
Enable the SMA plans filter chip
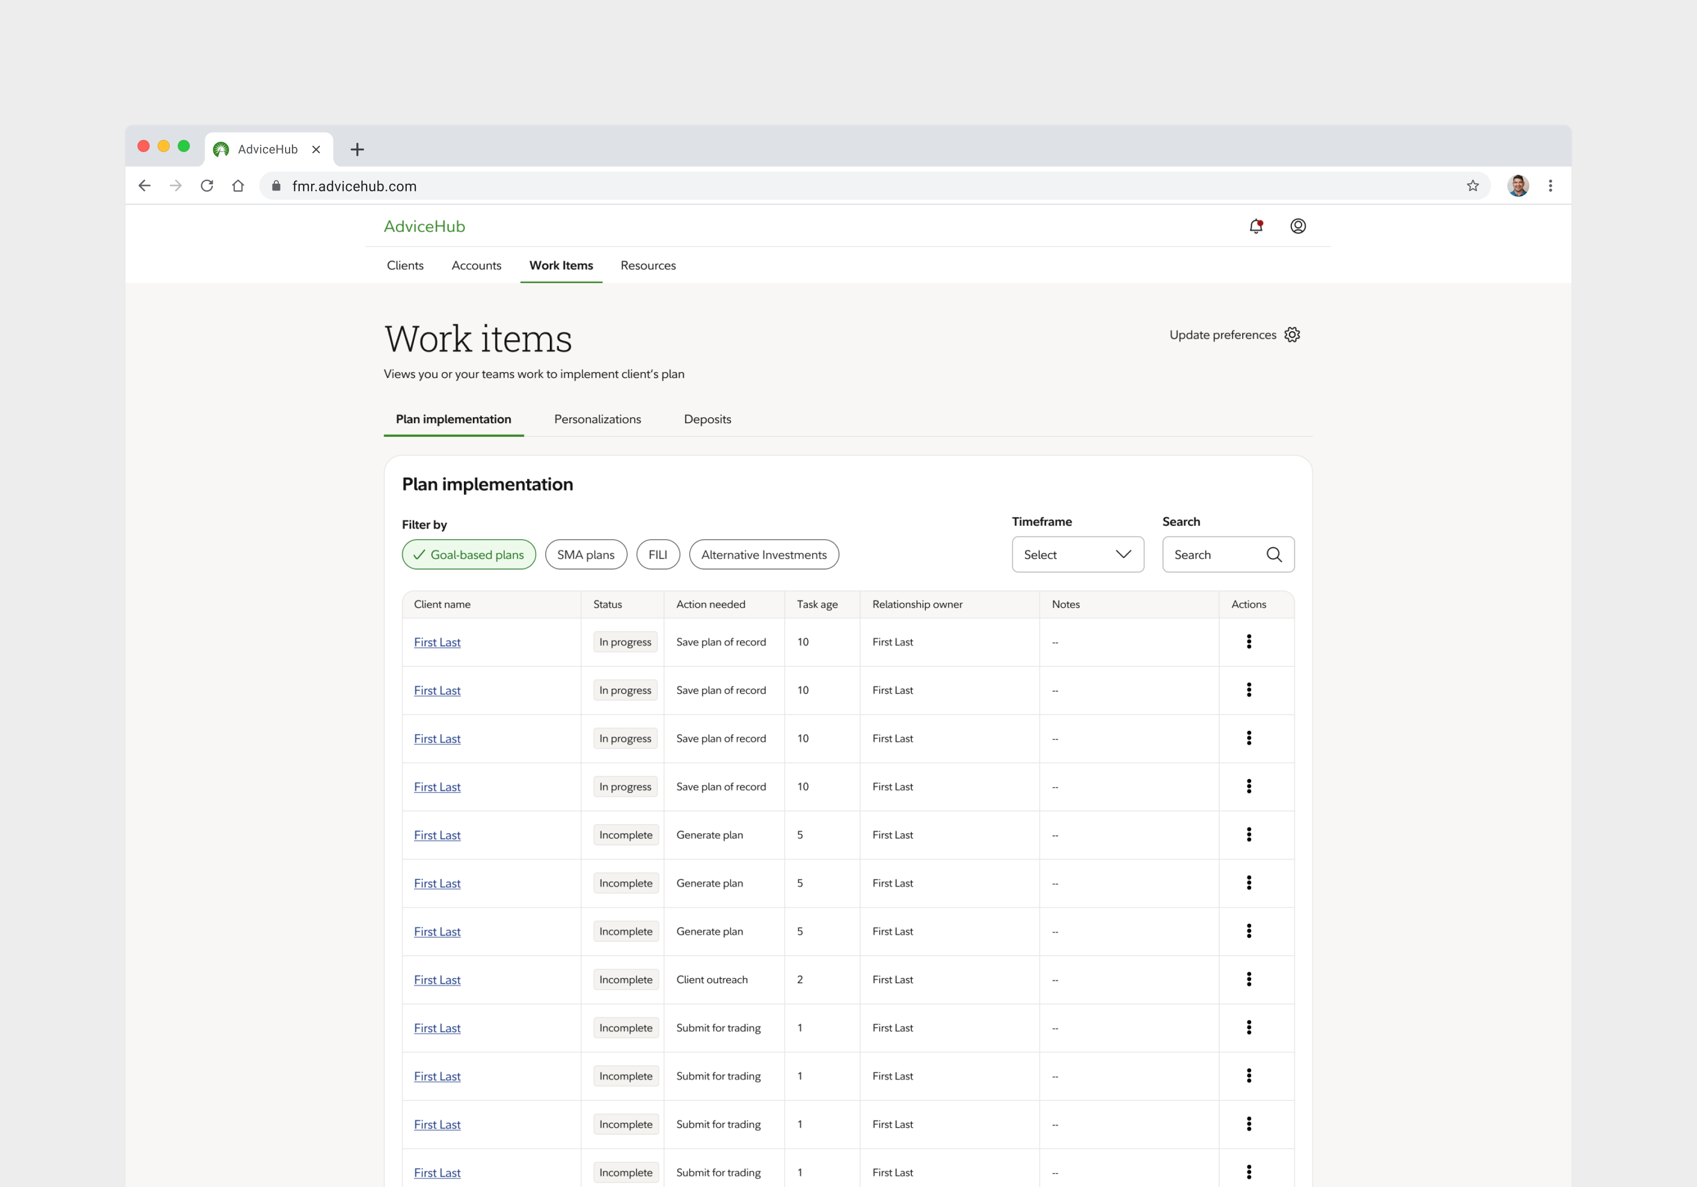585,554
